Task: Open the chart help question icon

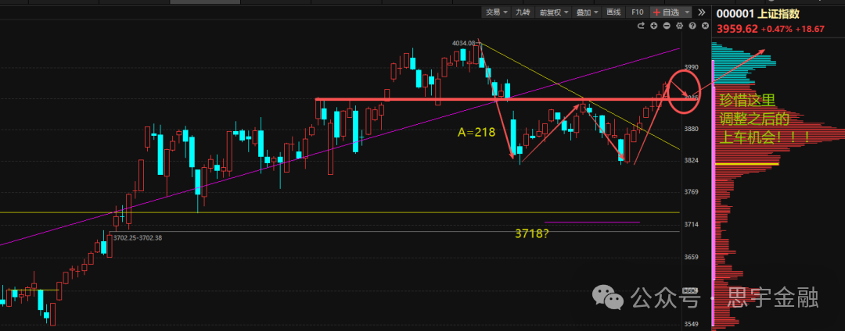Action: (x=692, y=26)
